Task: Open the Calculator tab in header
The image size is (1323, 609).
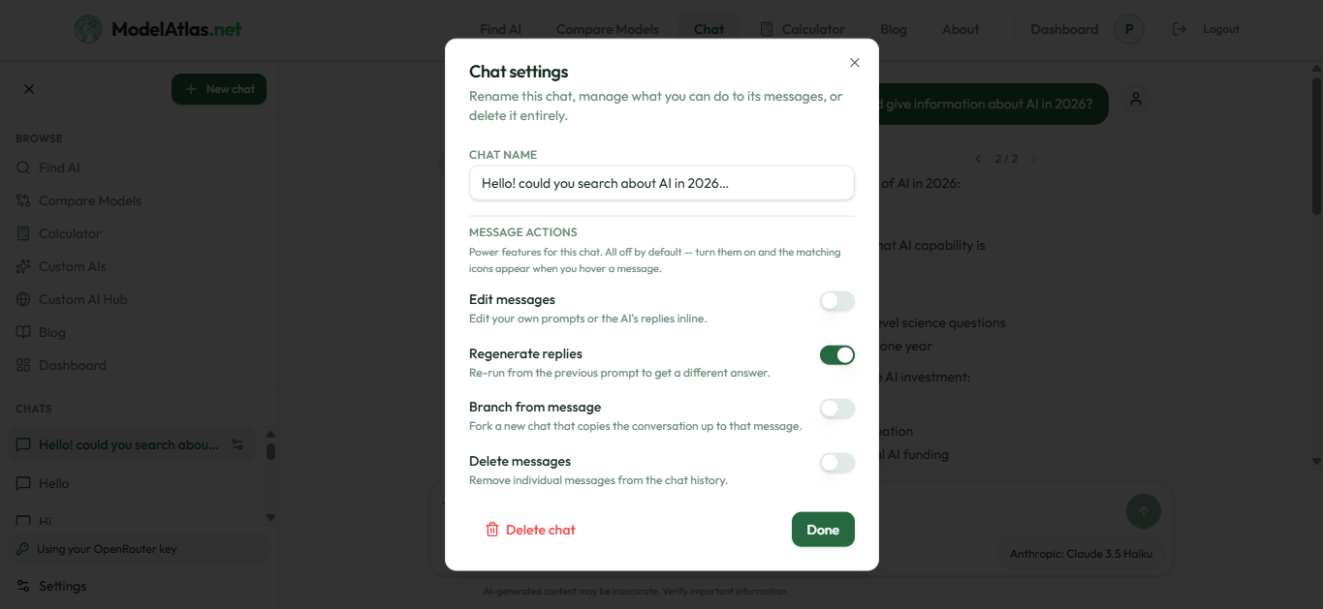Action: pos(803,29)
